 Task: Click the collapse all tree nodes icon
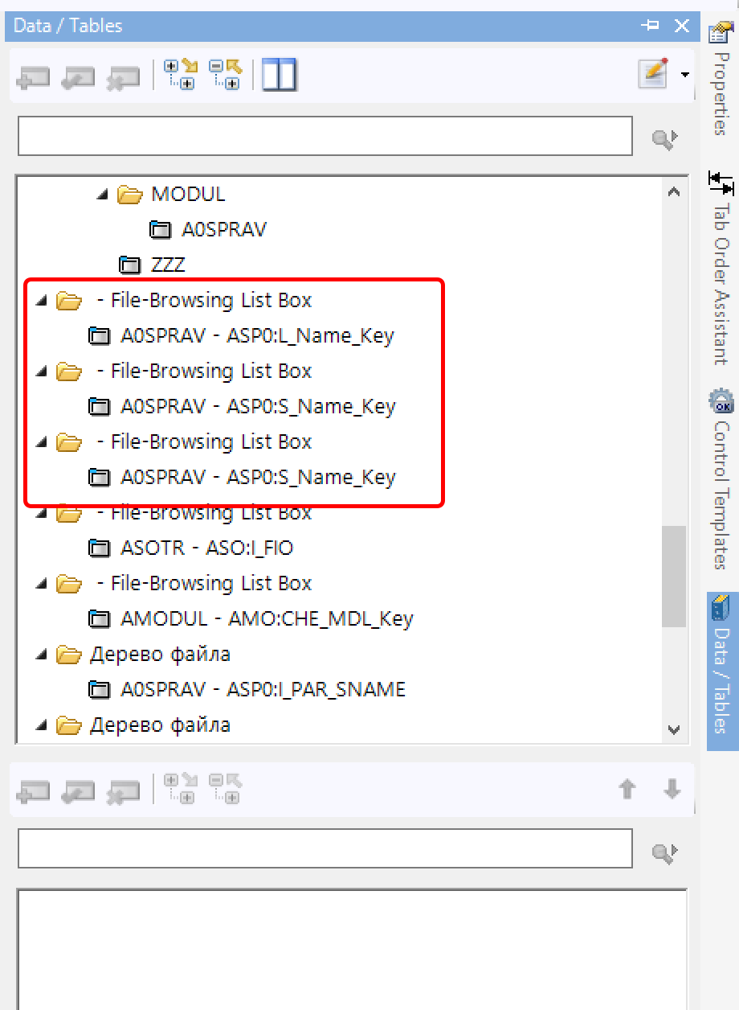coord(225,74)
